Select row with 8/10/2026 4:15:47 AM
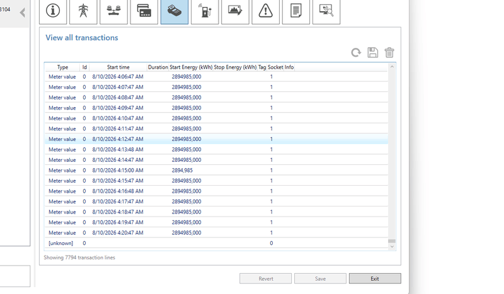 pyautogui.click(x=216, y=181)
